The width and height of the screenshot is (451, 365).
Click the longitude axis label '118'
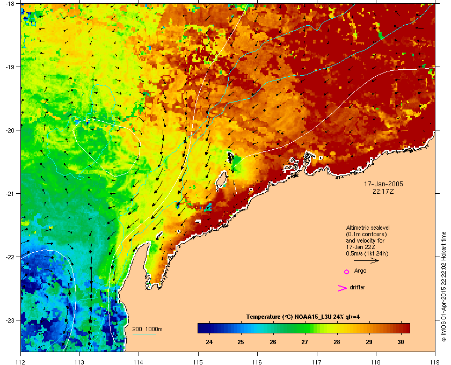[376, 362]
